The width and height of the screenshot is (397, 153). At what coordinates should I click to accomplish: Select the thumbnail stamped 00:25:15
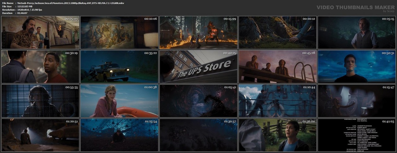(357, 33)
